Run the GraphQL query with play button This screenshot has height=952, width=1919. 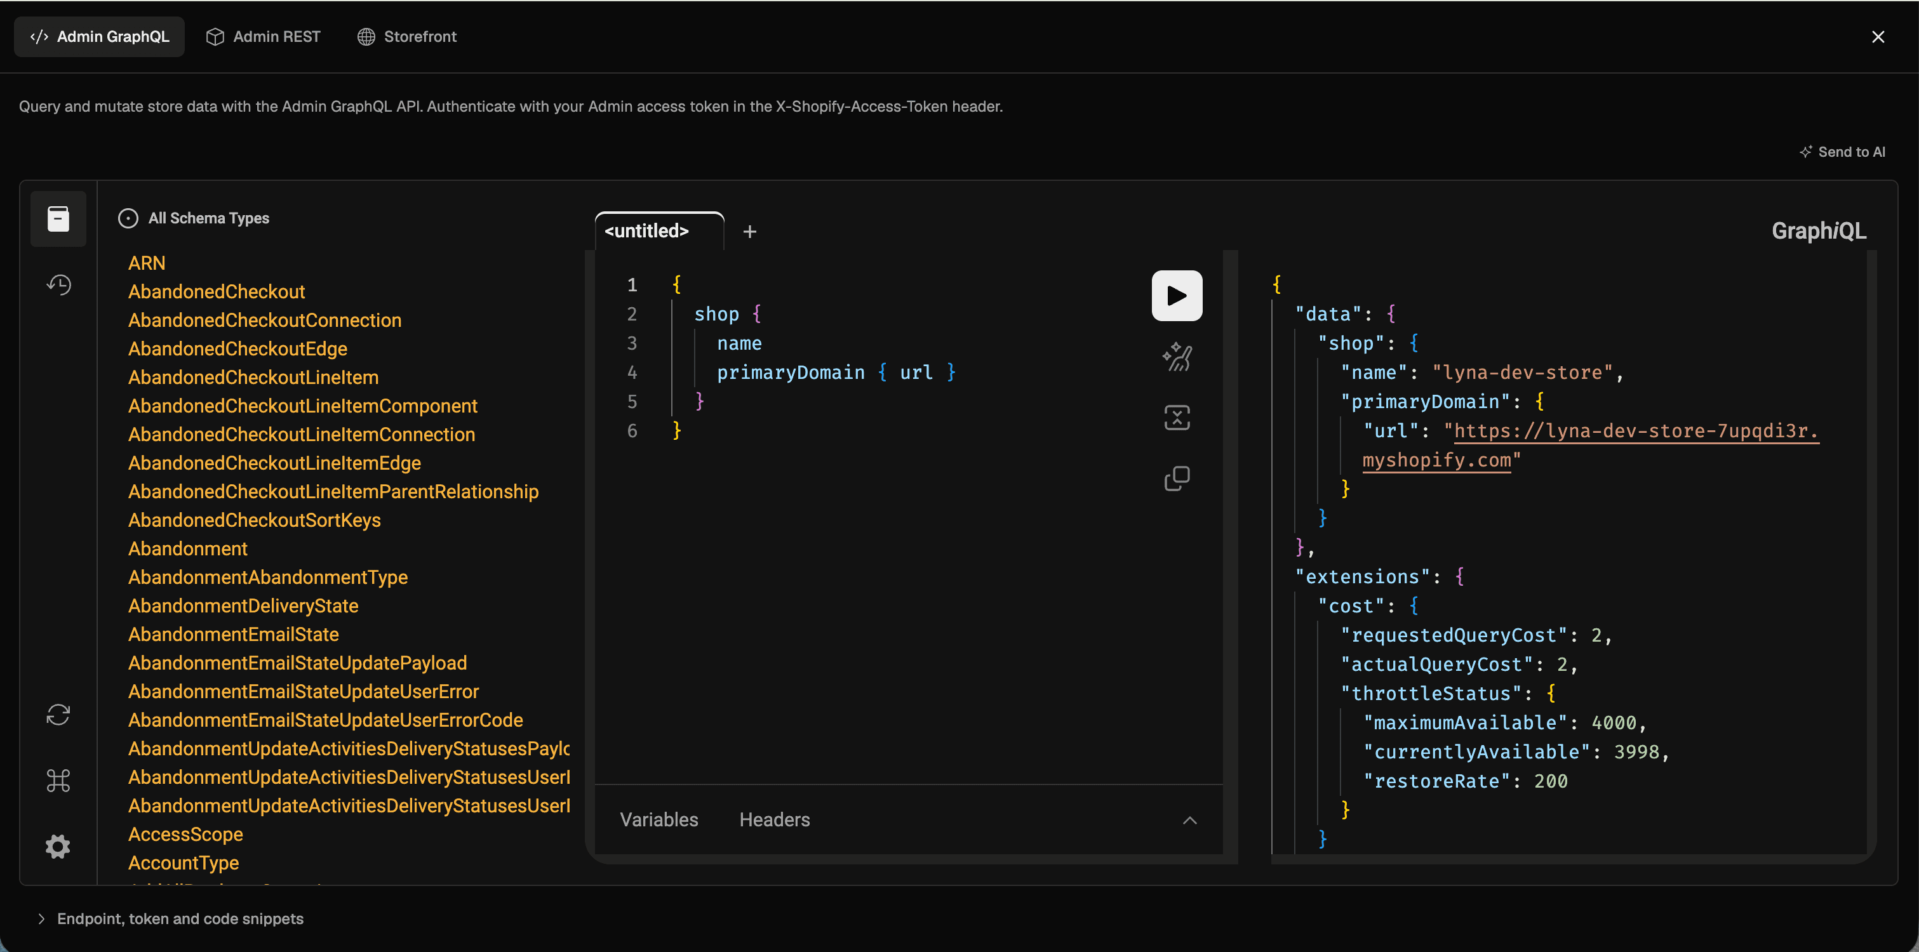pos(1176,296)
